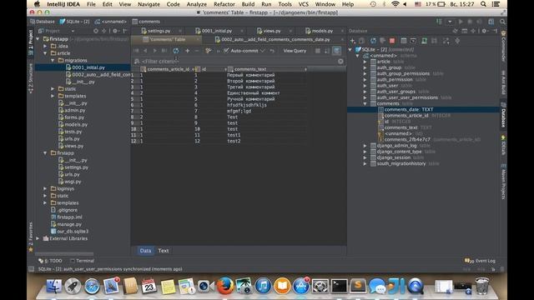Go to next page of table rows

pyautogui.click(x=154, y=51)
